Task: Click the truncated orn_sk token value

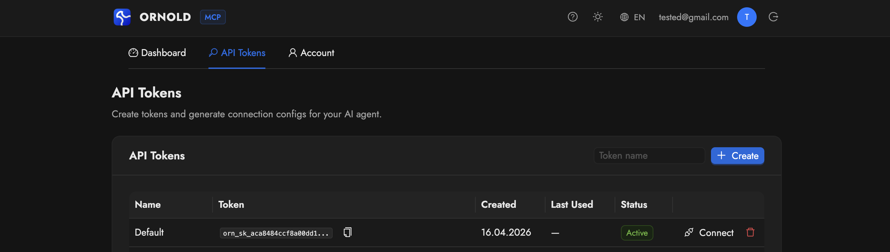Action: tap(276, 233)
